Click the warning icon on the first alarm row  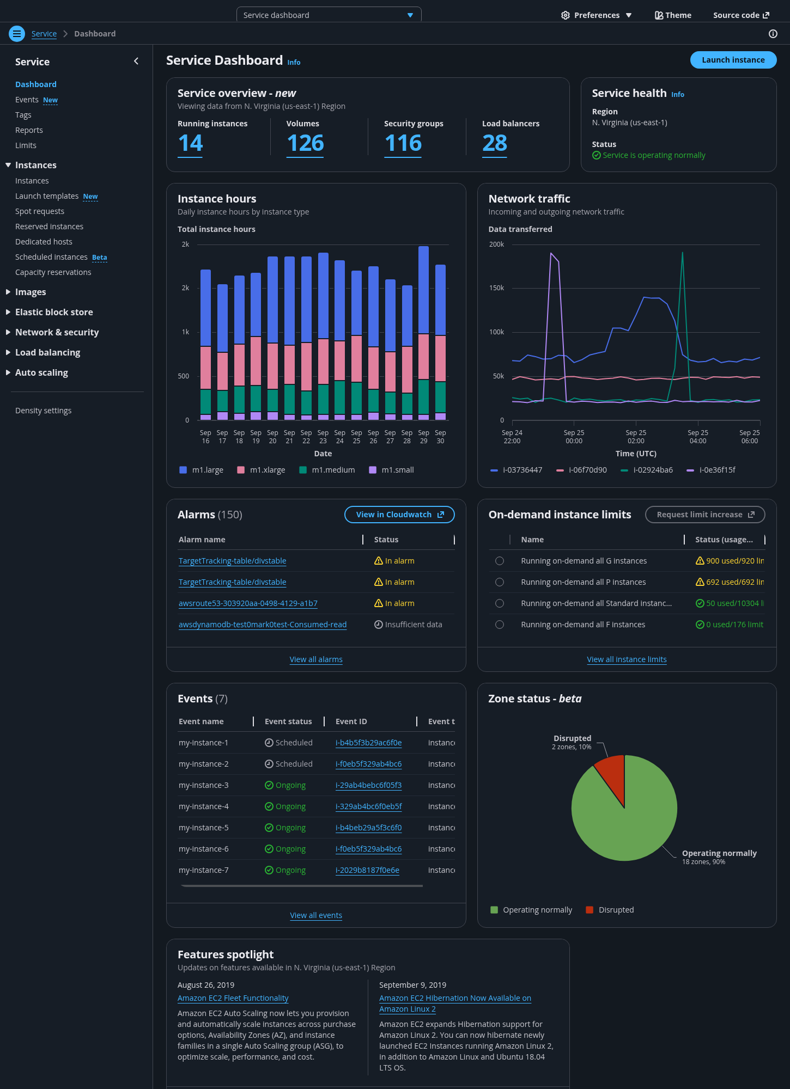tap(379, 561)
